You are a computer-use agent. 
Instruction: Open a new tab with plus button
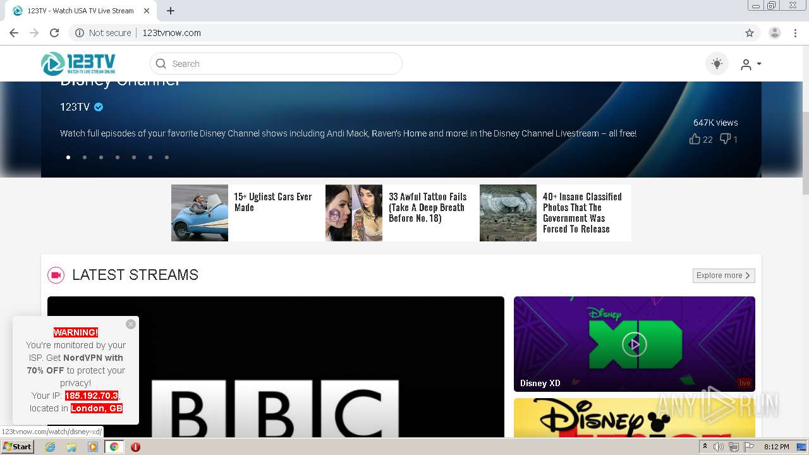point(171,11)
